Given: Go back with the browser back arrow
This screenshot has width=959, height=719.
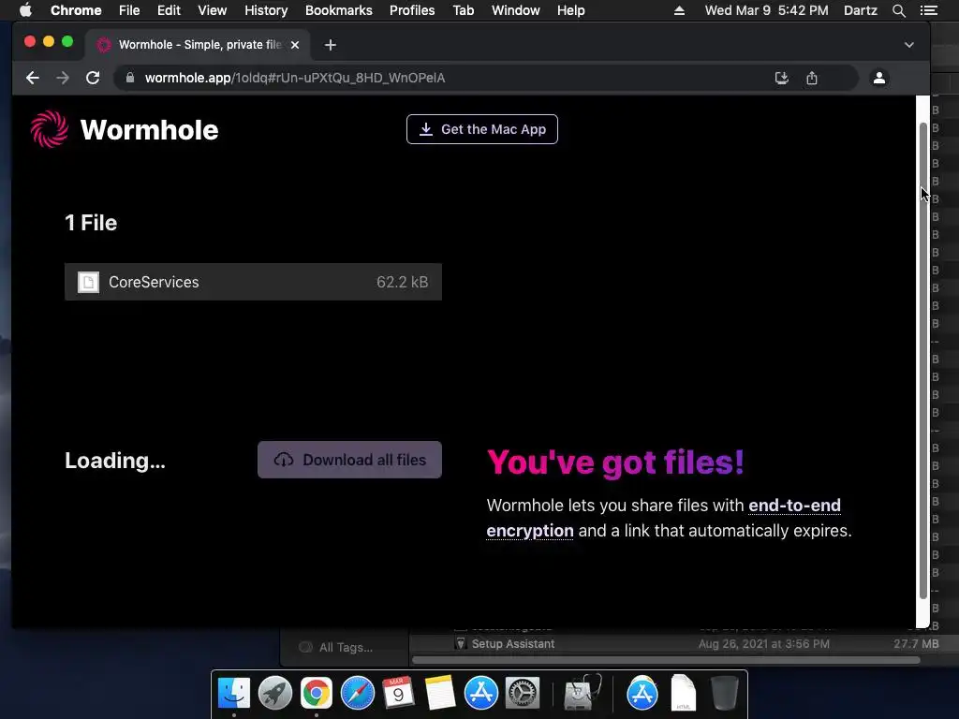Looking at the screenshot, I should tap(33, 78).
